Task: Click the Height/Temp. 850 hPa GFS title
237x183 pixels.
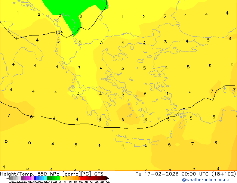Action: [52, 174]
